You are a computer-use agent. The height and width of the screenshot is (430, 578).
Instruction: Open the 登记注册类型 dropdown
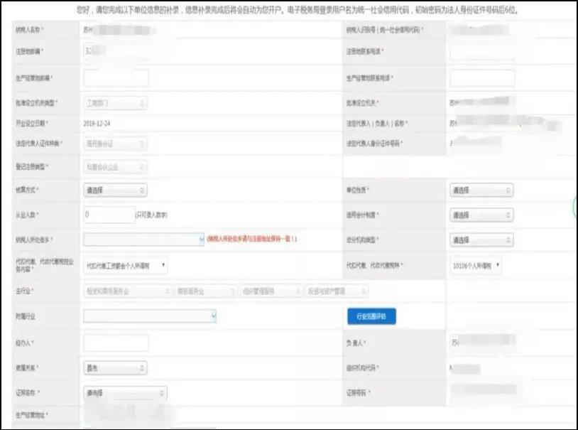[115, 167]
